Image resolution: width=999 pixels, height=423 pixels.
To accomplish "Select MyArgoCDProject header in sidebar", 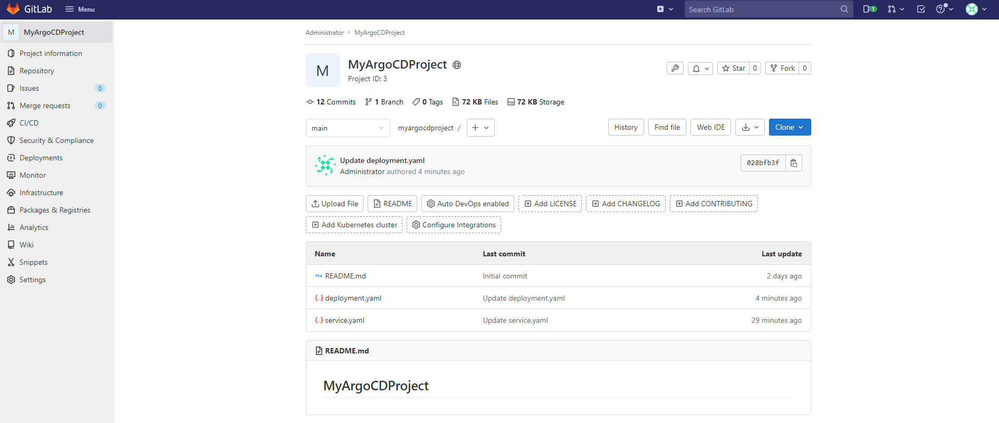I will (57, 32).
